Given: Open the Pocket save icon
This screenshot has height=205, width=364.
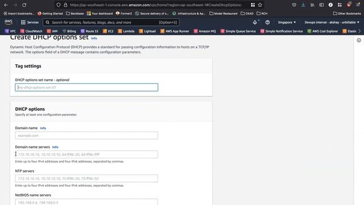Looking at the screenshot, I should point(294,5).
